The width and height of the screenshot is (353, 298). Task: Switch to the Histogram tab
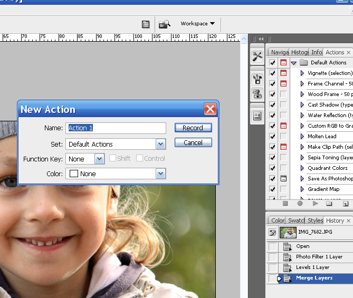tap(299, 52)
